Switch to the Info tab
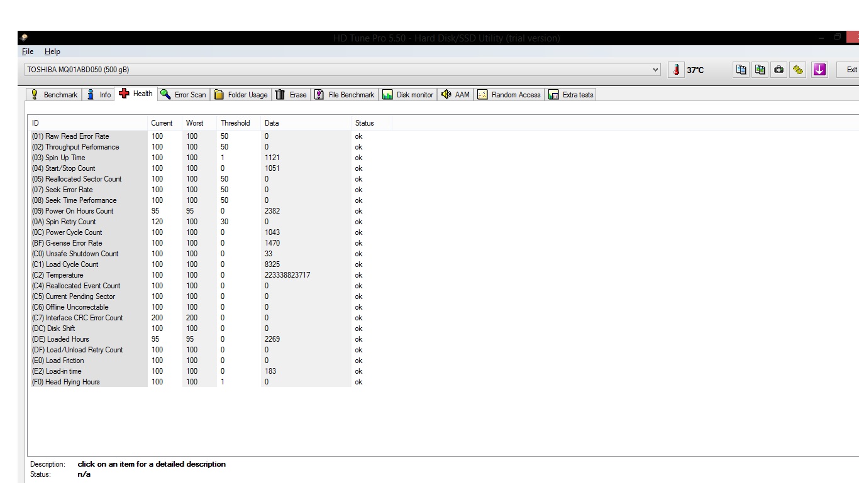The image size is (859, 483). pos(99,95)
